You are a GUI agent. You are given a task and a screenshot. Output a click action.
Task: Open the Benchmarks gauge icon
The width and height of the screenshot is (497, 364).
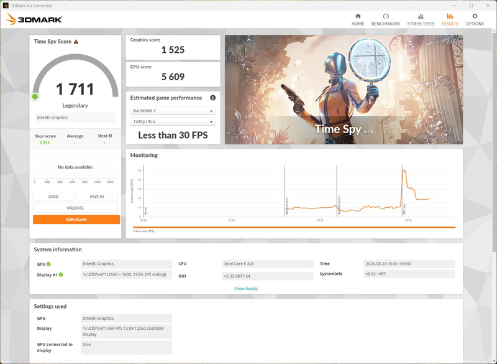pyautogui.click(x=386, y=16)
